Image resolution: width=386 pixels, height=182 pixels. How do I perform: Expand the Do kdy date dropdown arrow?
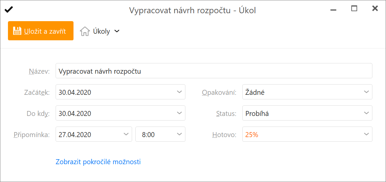(179, 113)
